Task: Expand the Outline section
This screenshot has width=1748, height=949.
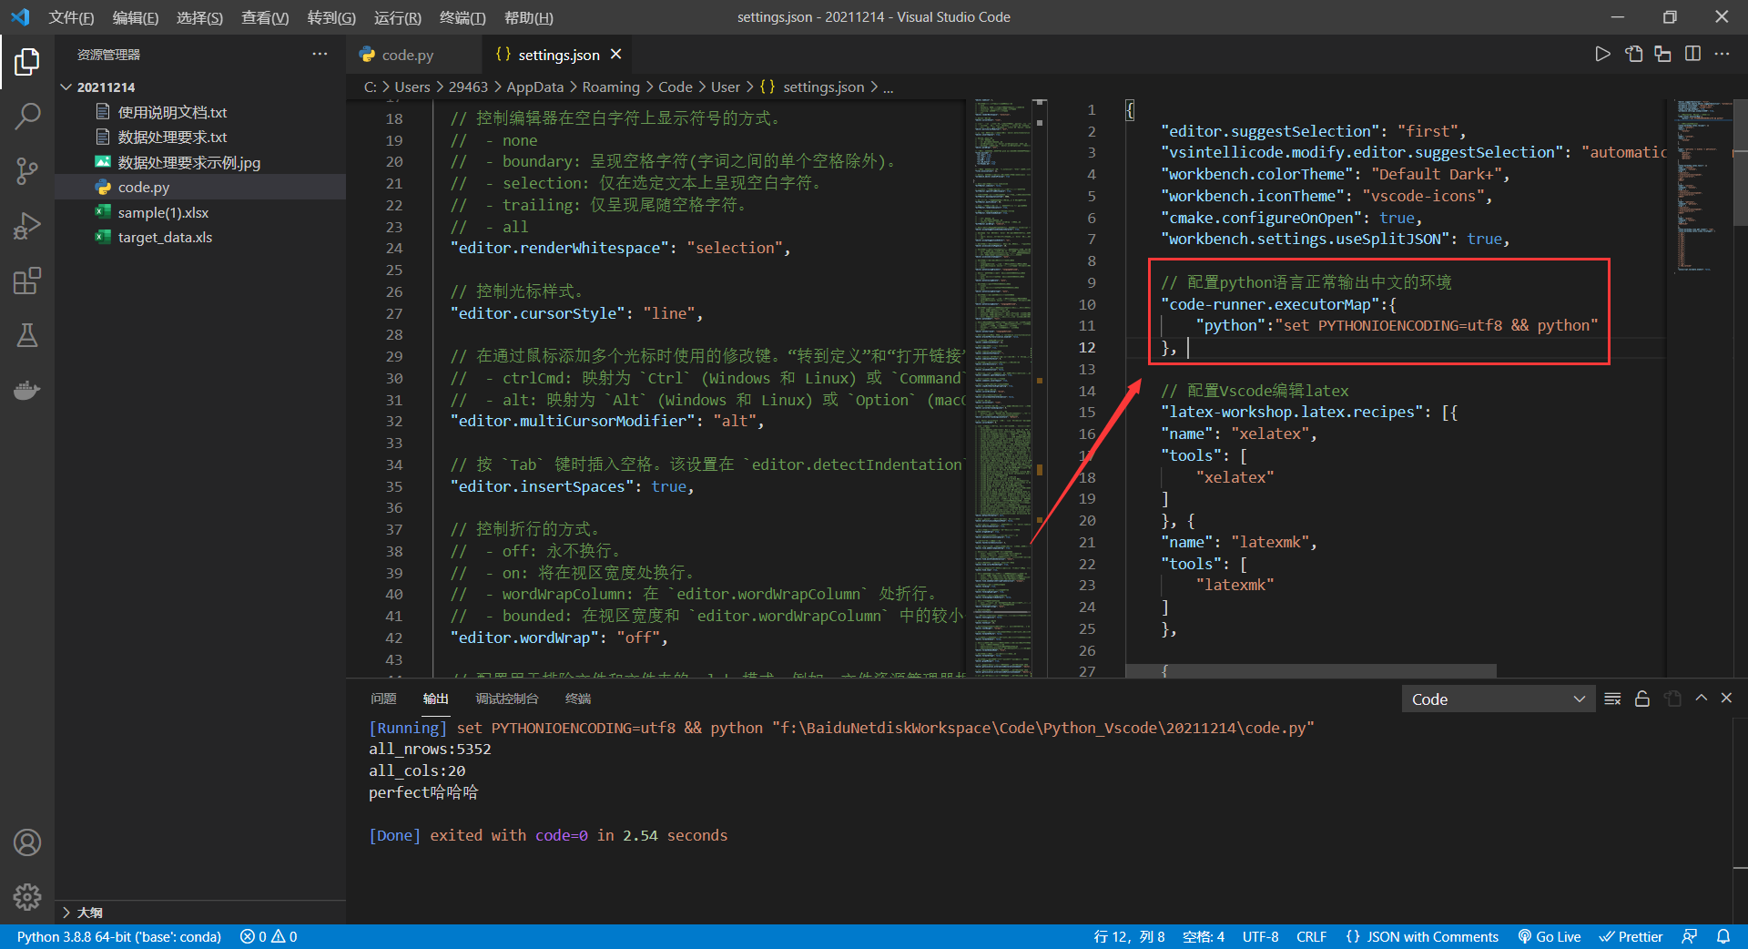Action: point(200,912)
